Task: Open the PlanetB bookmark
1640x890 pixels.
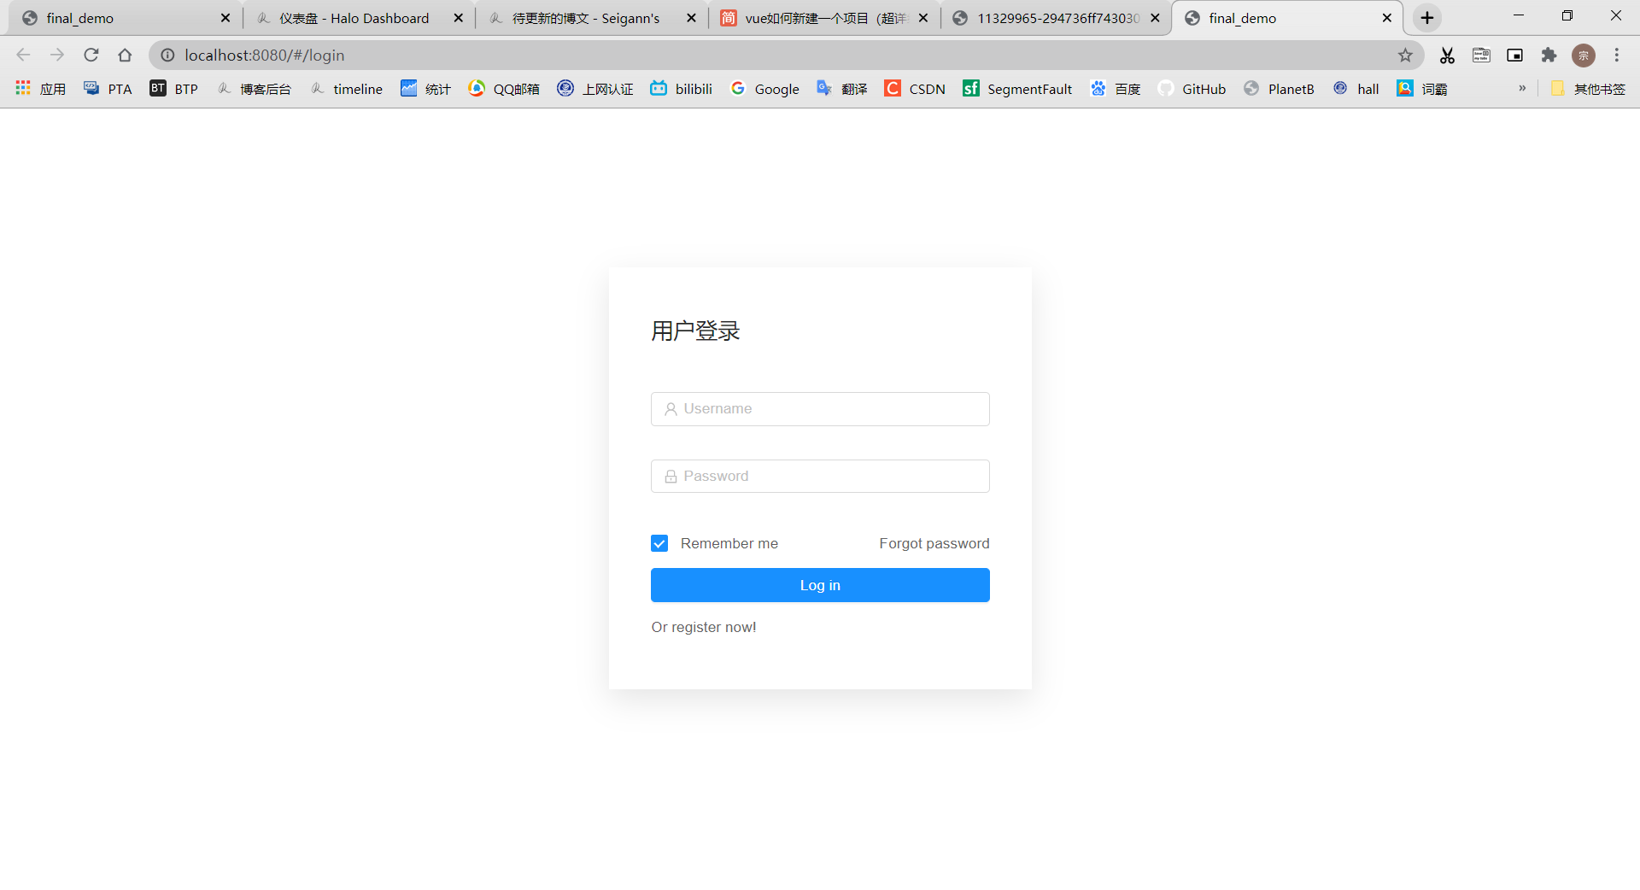Action: pyautogui.click(x=1279, y=89)
